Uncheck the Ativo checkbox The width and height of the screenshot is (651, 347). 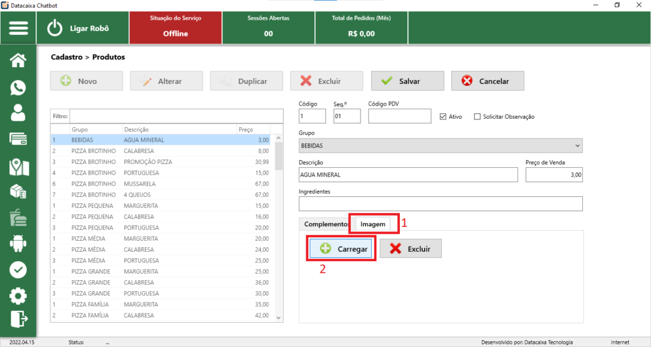[x=444, y=116]
